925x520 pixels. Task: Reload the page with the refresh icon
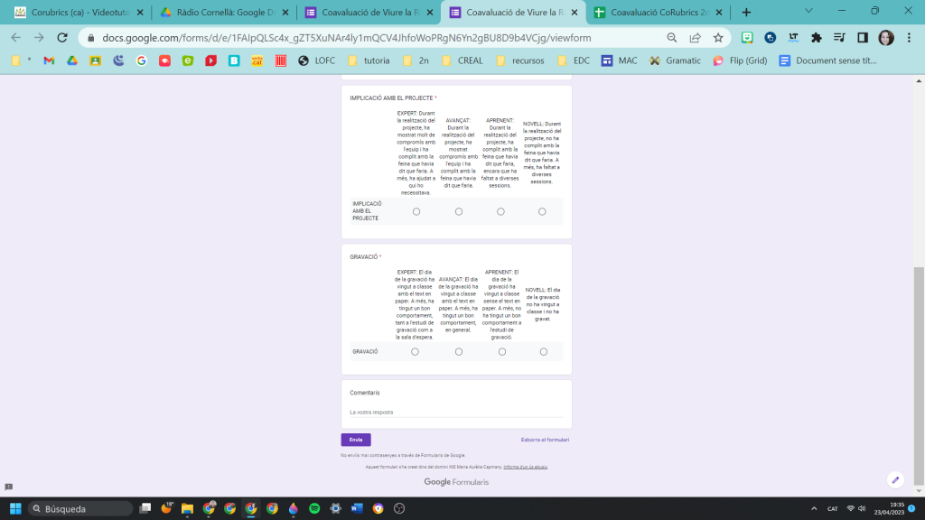[x=62, y=38]
